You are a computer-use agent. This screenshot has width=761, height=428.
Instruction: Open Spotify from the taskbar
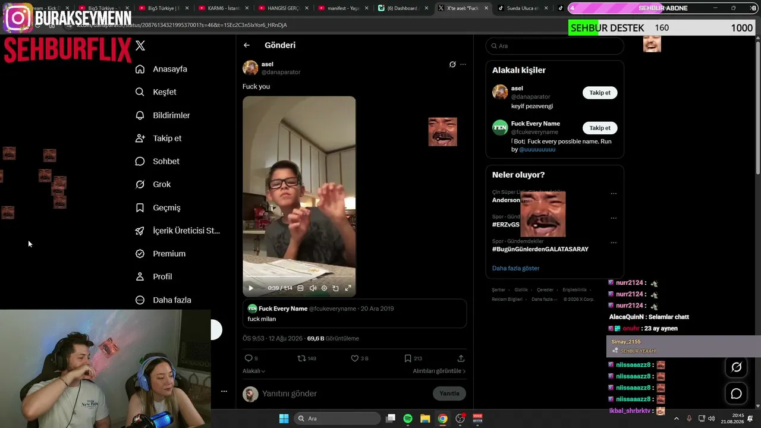[408, 418]
